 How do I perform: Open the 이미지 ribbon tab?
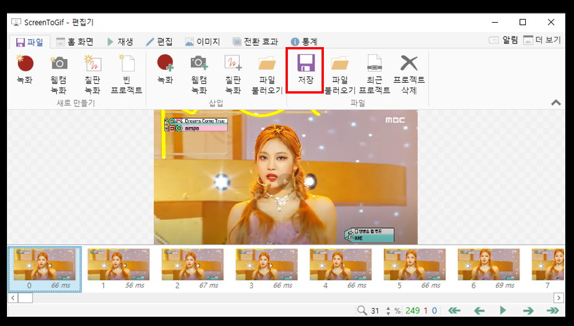pyautogui.click(x=203, y=42)
